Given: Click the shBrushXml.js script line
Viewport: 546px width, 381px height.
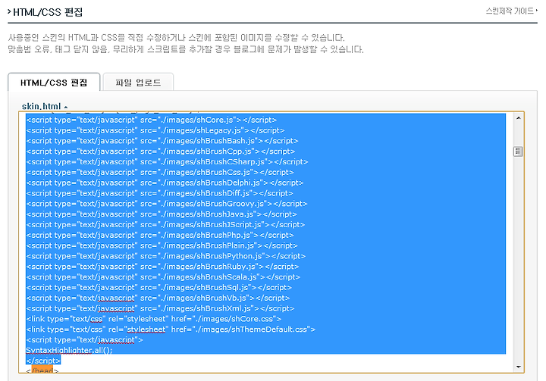Looking at the screenshot, I should (160, 308).
